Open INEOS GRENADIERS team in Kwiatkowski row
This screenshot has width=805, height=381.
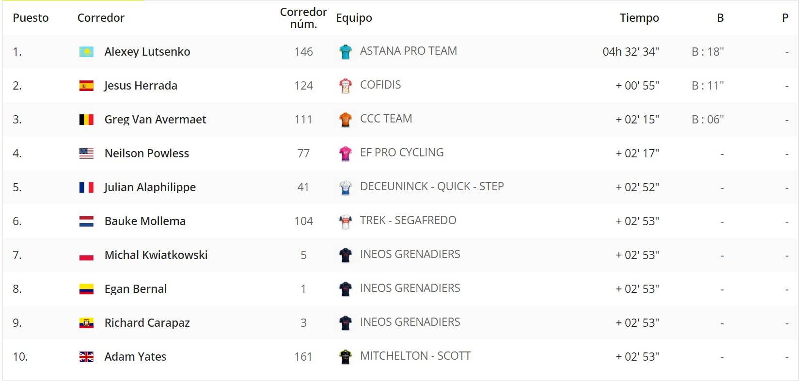[x=410, y=254]
